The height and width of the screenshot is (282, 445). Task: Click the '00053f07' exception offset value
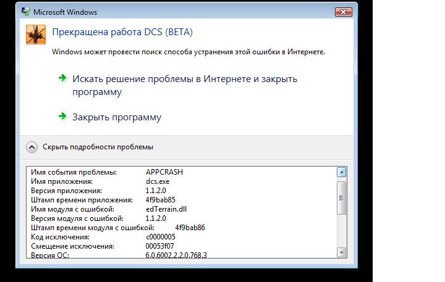click(x=160, y=246)
